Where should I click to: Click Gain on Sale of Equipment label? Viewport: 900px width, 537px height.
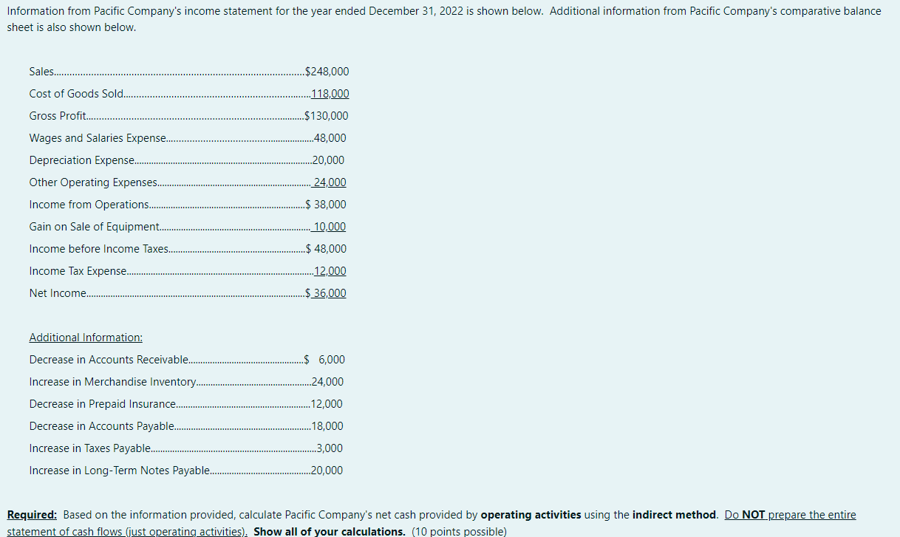[x=94, y=227]
